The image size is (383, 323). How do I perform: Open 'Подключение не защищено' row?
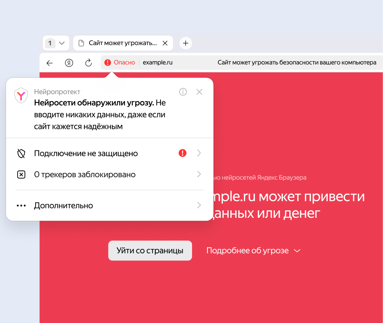coord(110,153)
